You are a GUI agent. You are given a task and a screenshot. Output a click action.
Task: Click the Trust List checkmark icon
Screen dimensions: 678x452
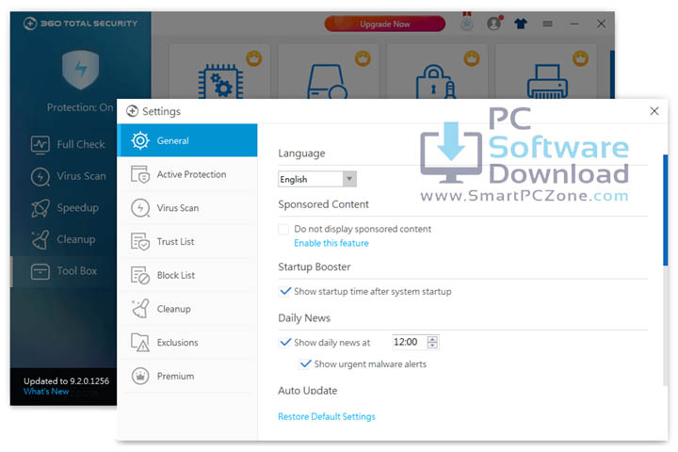coord(140,242)
